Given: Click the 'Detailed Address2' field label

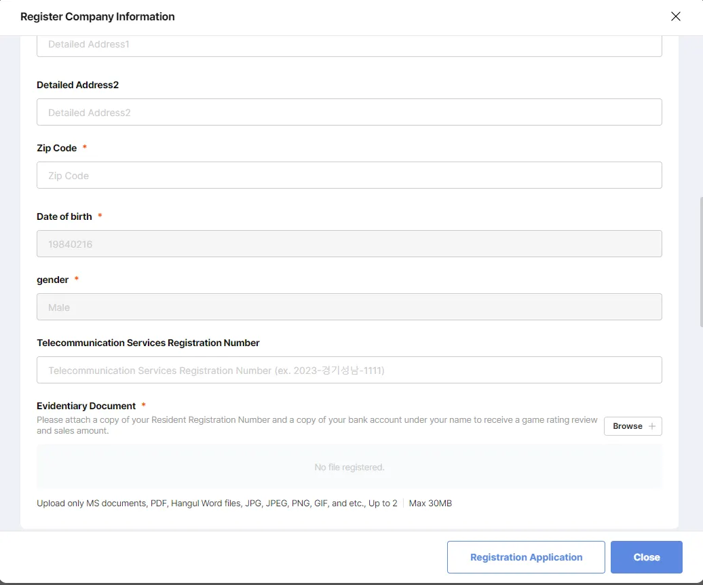Looking at the screenshot, I should pos(78,85).
